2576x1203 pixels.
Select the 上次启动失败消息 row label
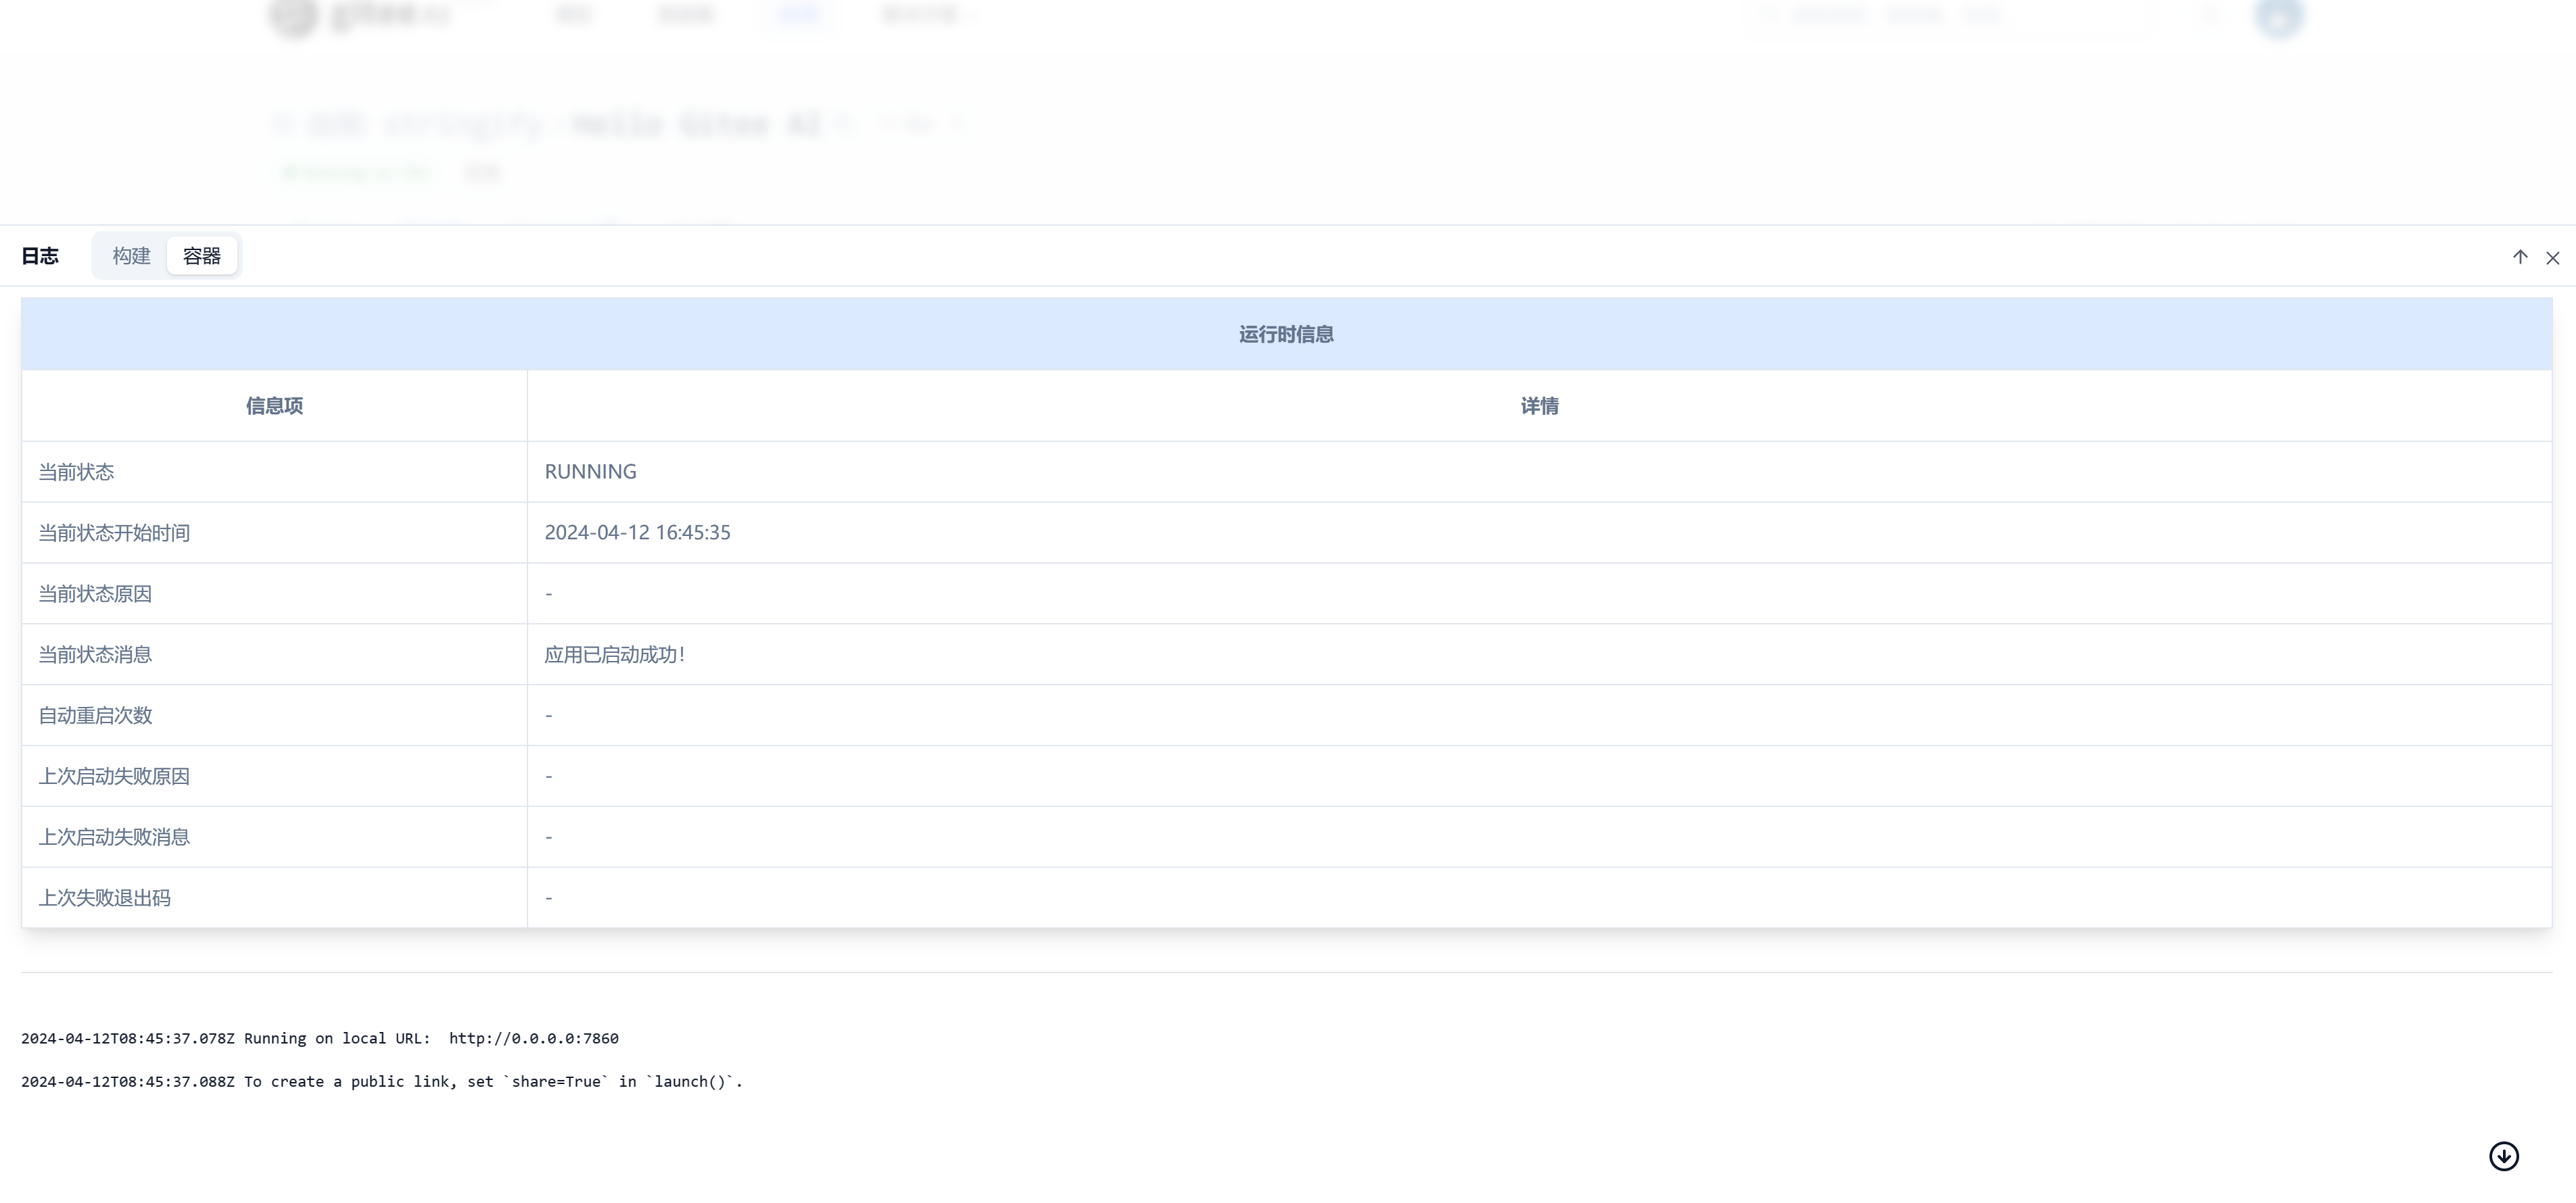click(114, 837)
